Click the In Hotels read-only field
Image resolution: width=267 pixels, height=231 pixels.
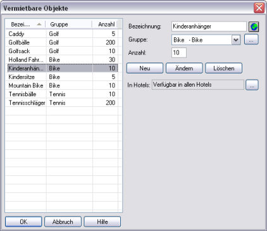197,85
